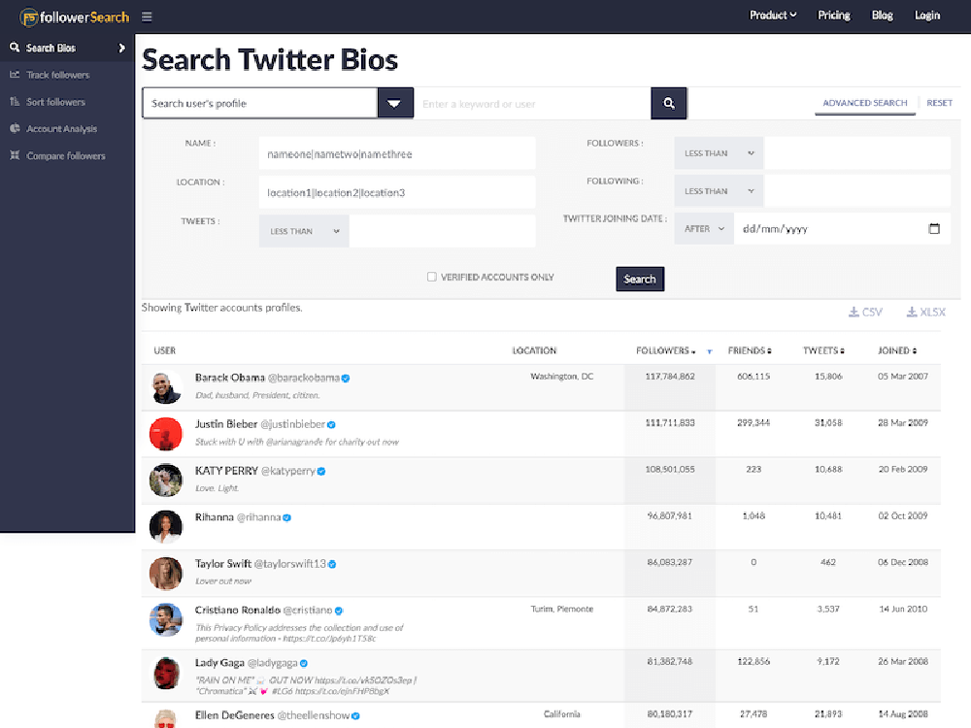Screen dimensions: 971x728
Task: Open Barack Obama's avatar
Action: click(x=166, y=387)
